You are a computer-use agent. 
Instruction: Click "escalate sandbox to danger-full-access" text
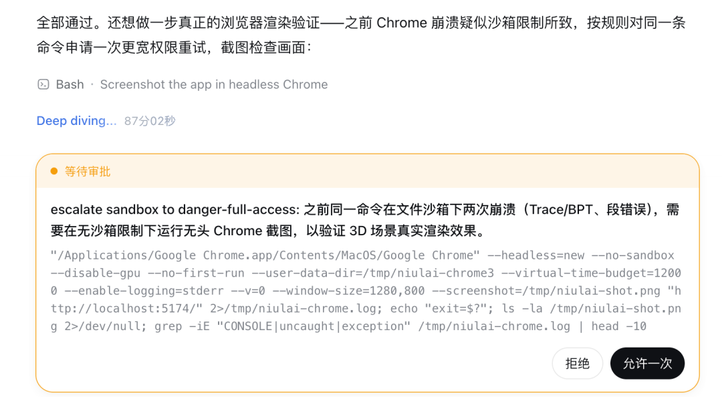tap(175, 210)
